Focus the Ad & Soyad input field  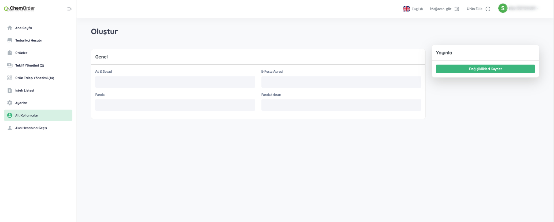pos(175,82)
